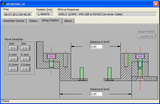Screen dimensions: 160x104
Task: Click the stretcher.vi title bar icon
Action: [3, 4]
